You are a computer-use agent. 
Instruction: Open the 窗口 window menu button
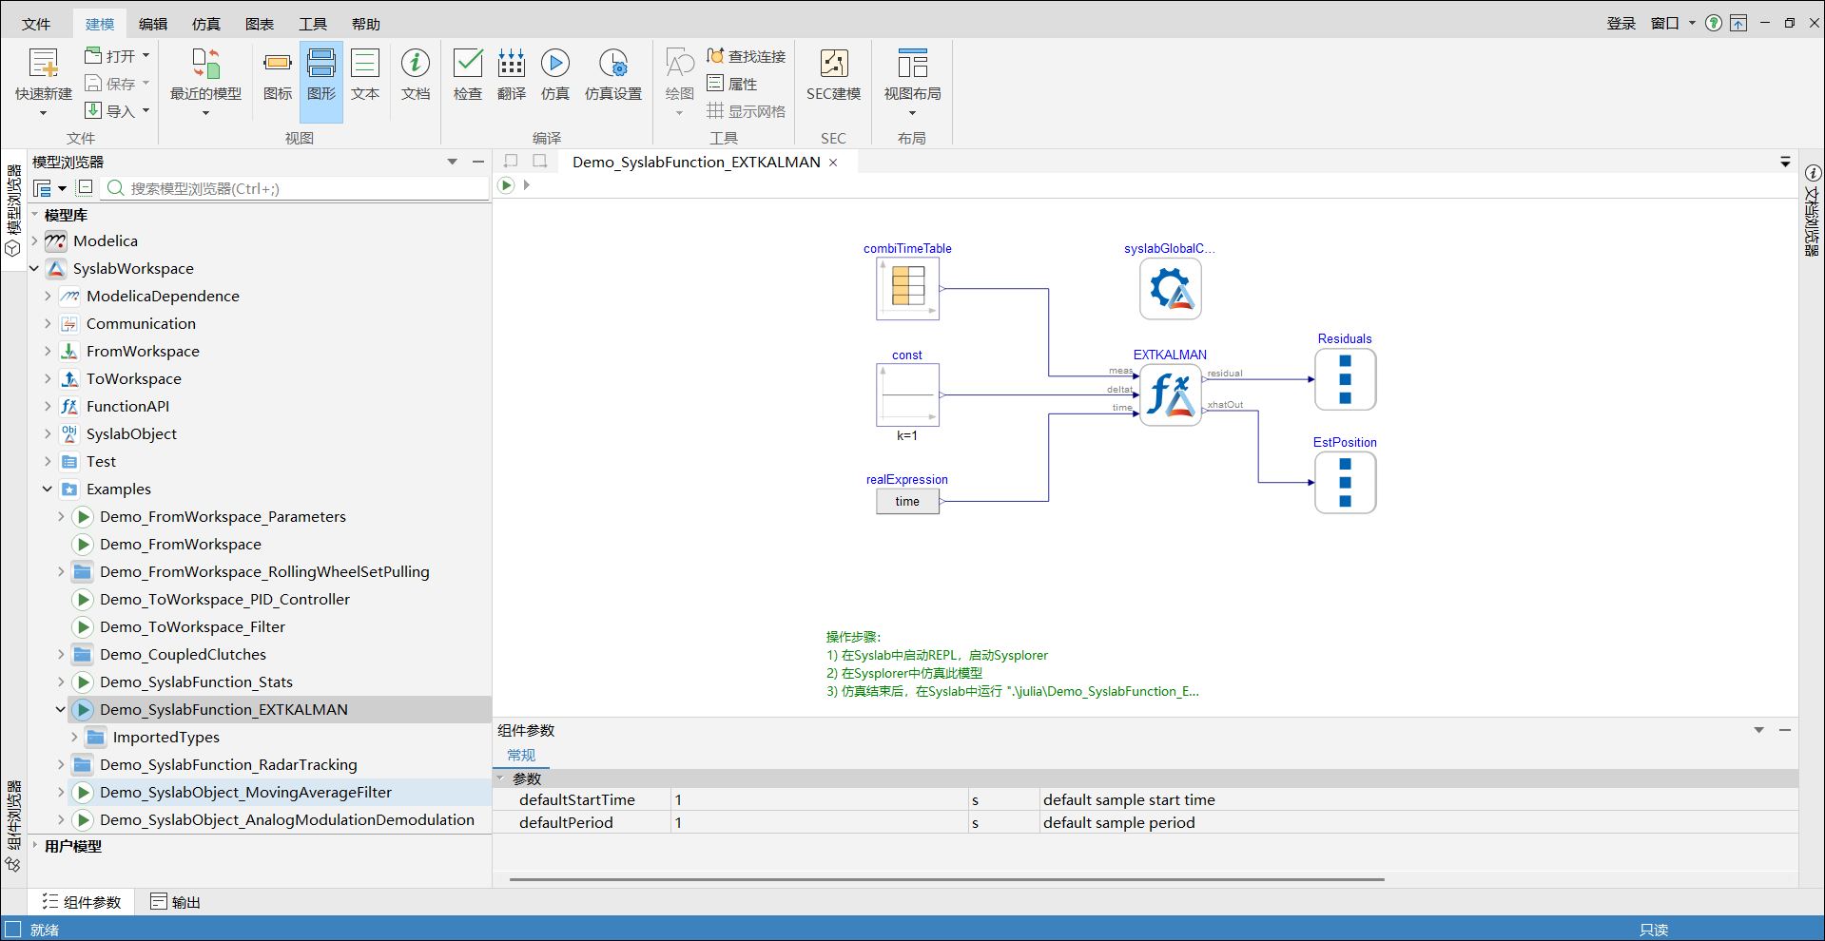[1673, 24]
